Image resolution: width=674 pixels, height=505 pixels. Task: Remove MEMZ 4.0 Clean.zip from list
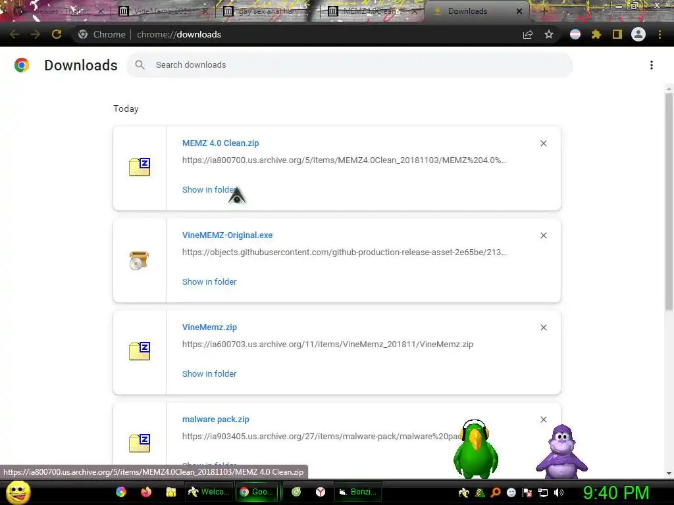click(543, 143)
